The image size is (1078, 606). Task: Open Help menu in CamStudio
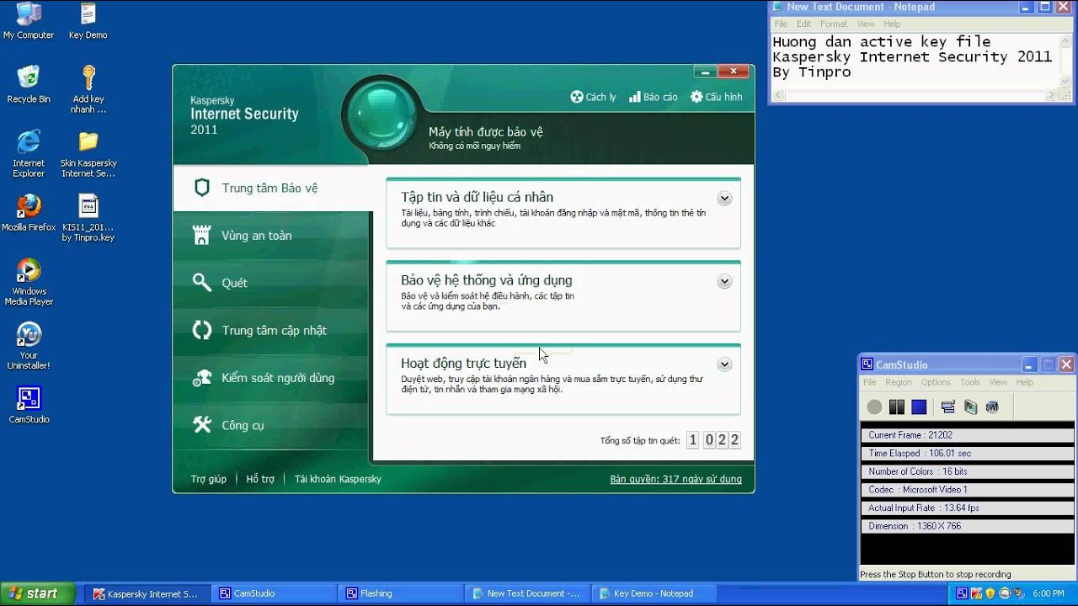(x=1024, y=382)
